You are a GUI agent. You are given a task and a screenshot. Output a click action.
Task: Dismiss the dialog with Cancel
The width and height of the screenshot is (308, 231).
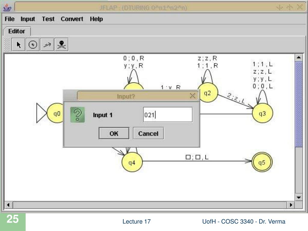pyautogui.click(x=148, y=133)
